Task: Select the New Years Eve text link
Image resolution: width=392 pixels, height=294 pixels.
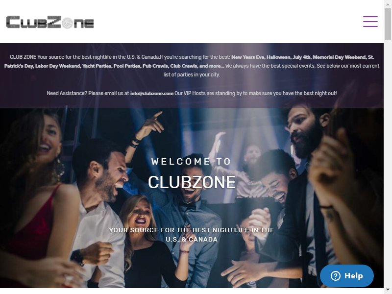Action: 248,57
